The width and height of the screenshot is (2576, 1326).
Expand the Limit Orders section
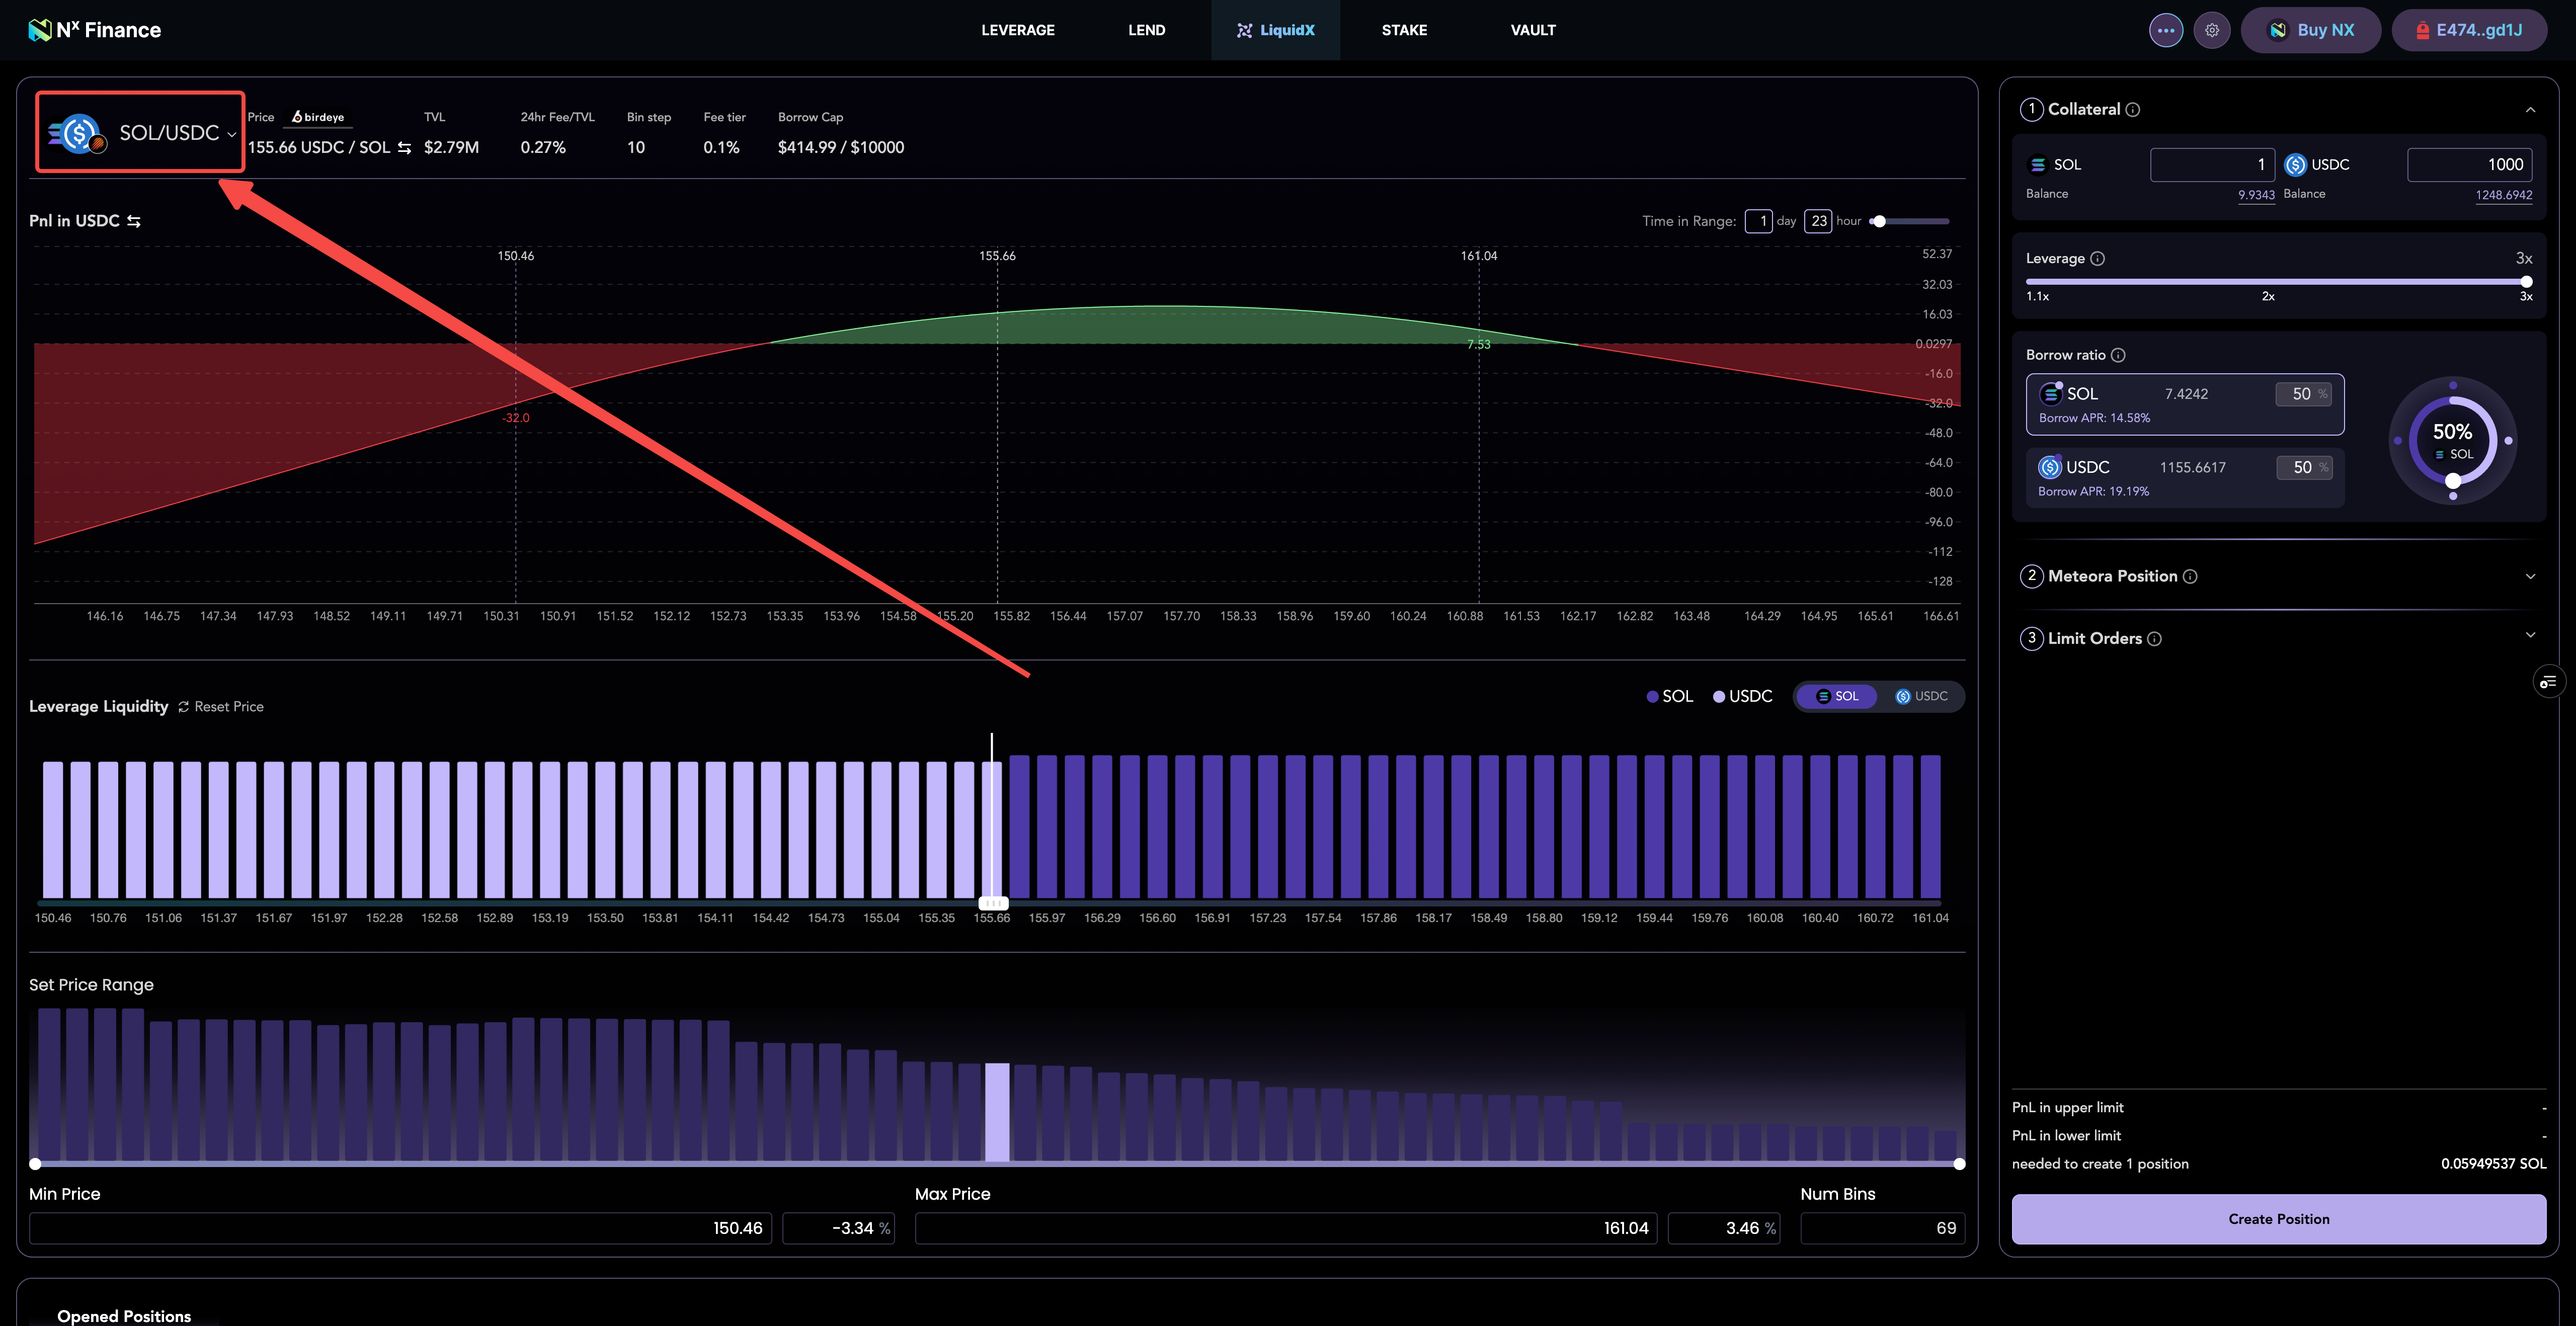pyautogui.click(x=2529, y=635)
